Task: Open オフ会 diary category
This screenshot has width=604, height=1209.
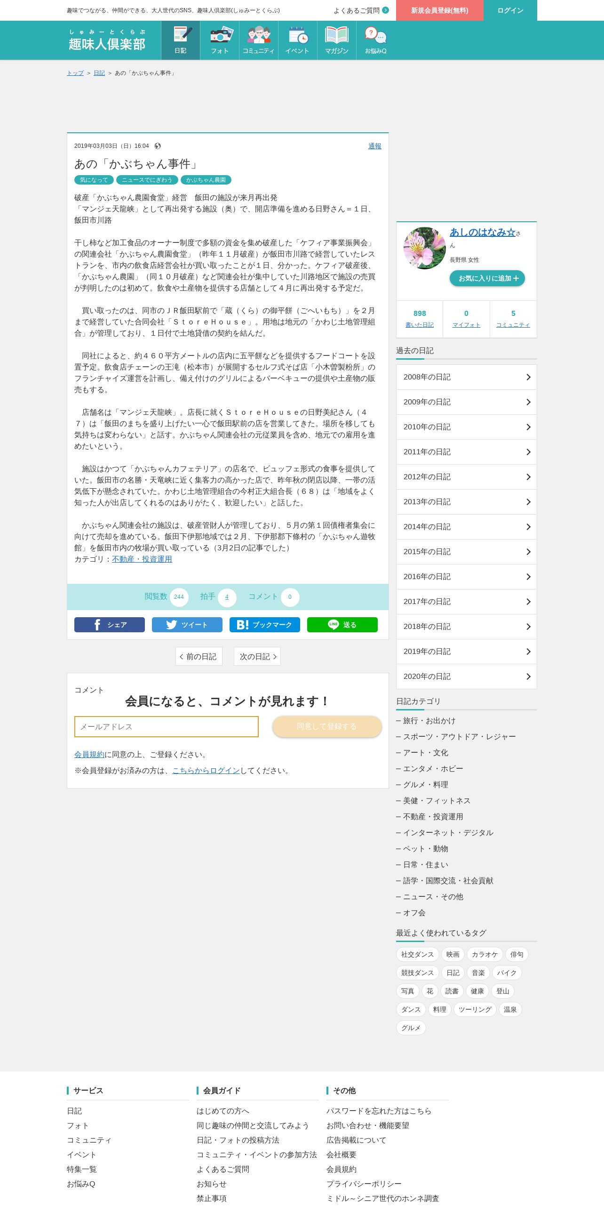Action: 414,912
